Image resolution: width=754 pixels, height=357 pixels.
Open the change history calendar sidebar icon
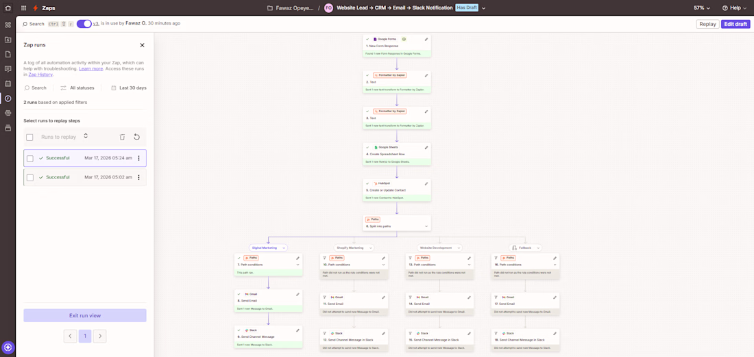pos(8,83)
